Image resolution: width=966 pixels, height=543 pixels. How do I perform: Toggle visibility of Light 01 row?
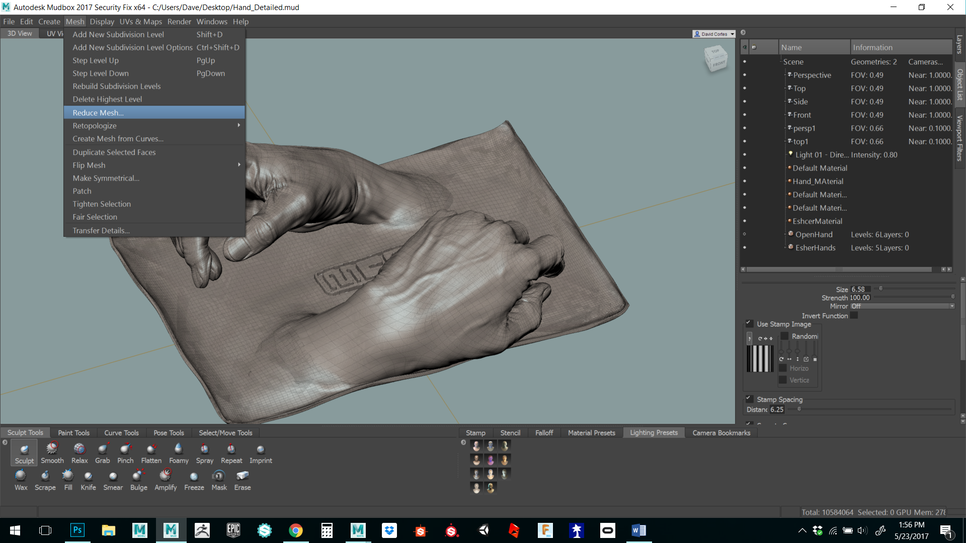(745, 154)
